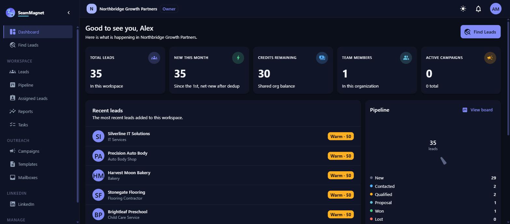
Task: Click the SI avatar for Silverline
Action: [98, 136]
